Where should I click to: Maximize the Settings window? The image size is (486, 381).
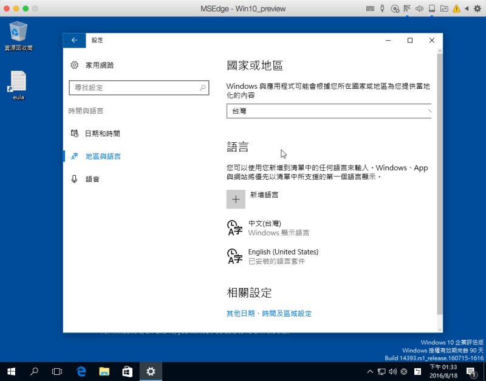pos(409,40)
